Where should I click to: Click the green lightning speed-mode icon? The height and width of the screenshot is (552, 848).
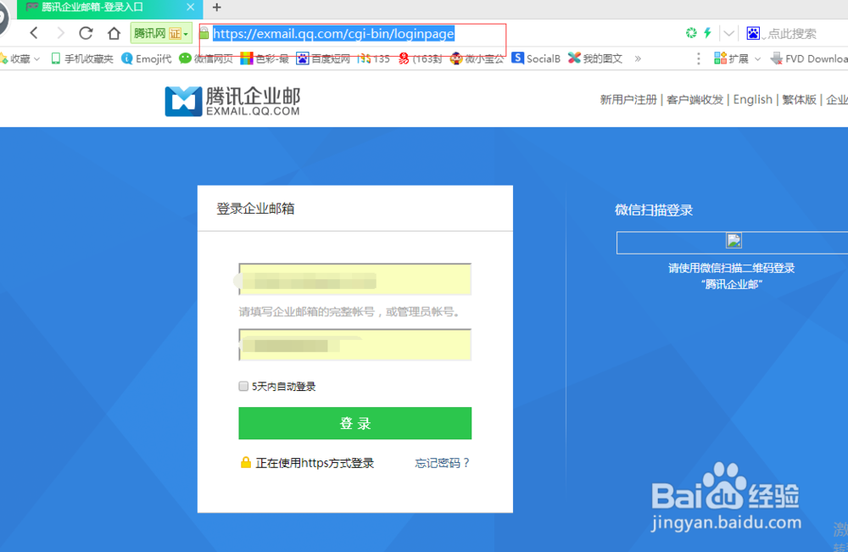(707, 33)
